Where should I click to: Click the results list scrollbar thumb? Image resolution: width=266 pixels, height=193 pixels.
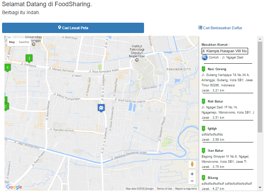(260, 87)
